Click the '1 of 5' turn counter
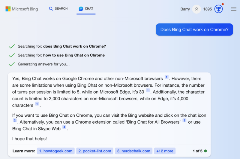The image size is (240, 159). pos(198,151)
